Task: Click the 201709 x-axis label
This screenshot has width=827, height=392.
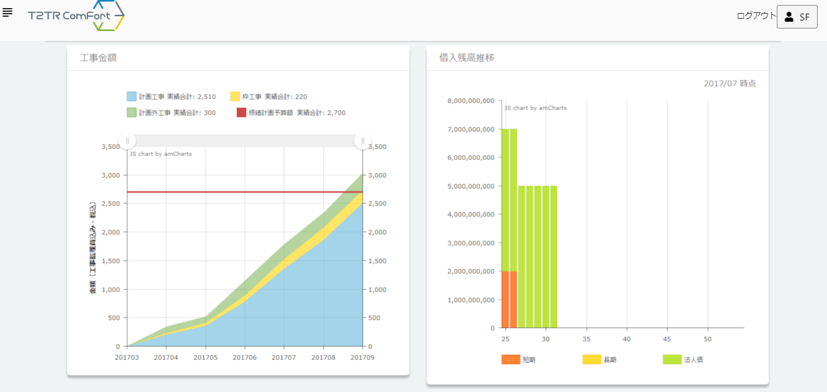Action: 362,357
